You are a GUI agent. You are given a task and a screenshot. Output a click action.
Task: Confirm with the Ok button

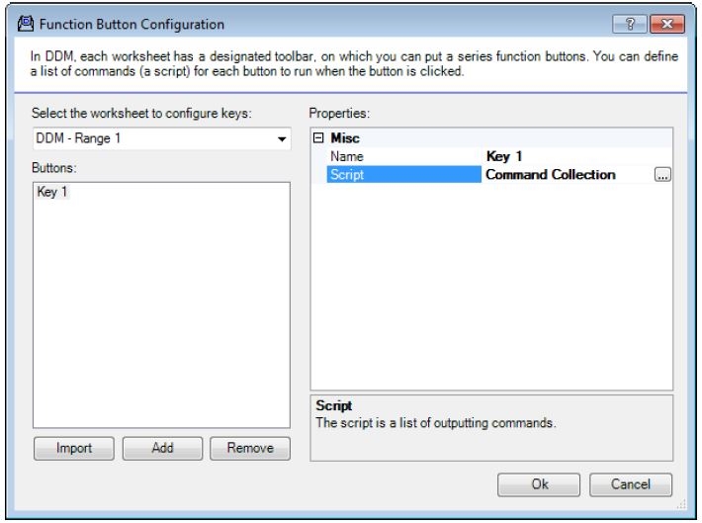(539, 484)
